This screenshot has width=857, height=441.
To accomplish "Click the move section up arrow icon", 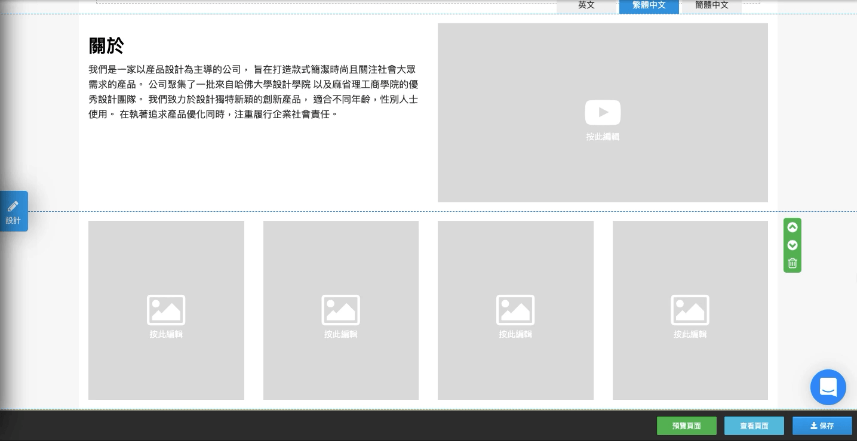I will point(793,227).
